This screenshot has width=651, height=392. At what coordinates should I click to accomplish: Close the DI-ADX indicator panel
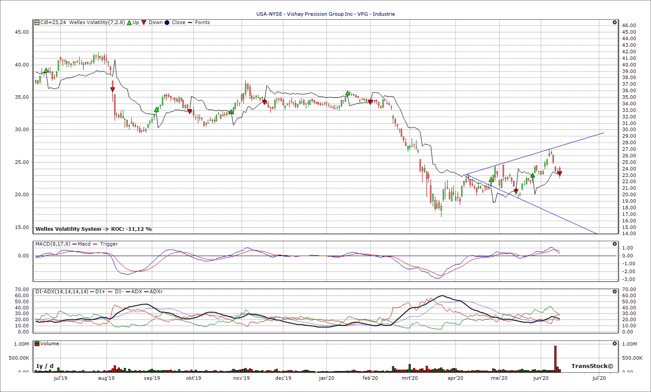coord(615,291)
